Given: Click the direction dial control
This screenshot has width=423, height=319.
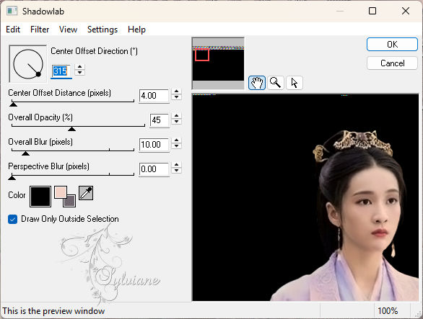Looking at the screenshot, I should click(x=28, y=64).
